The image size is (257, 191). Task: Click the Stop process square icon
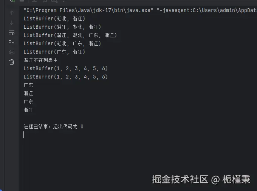point(22,1)
